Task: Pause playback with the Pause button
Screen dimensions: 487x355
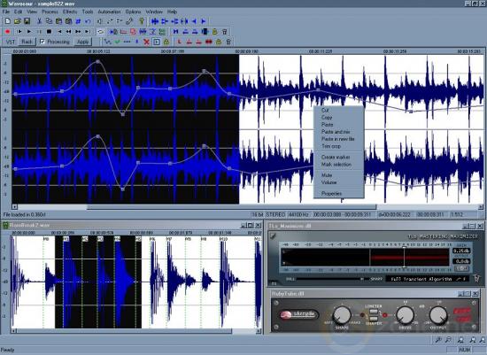Action: (x=39, y=32)
